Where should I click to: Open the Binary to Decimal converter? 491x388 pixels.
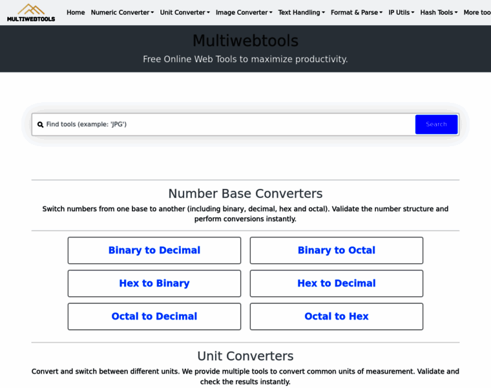[154, 250]
